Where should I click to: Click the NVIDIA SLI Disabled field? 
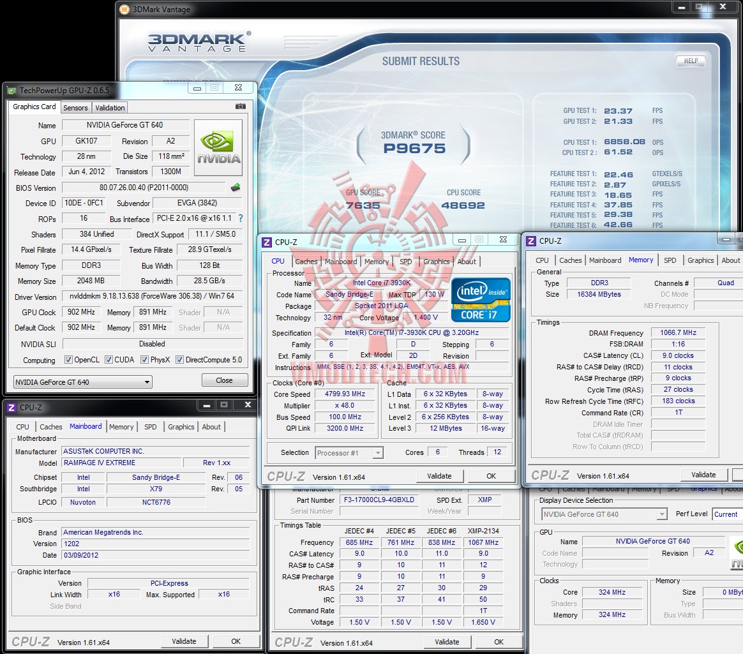tap(153, 344)
